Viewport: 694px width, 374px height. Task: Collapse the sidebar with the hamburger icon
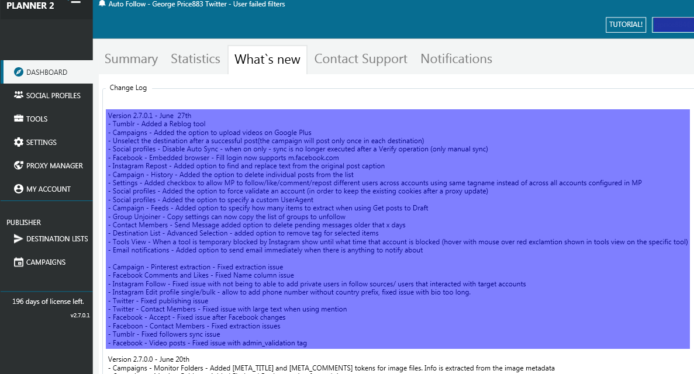(x=75, y=2)
